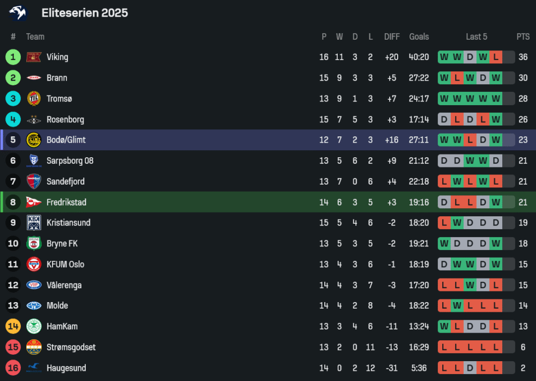Click the Viking club crest

pyautogui.click(x=34, y=57)
